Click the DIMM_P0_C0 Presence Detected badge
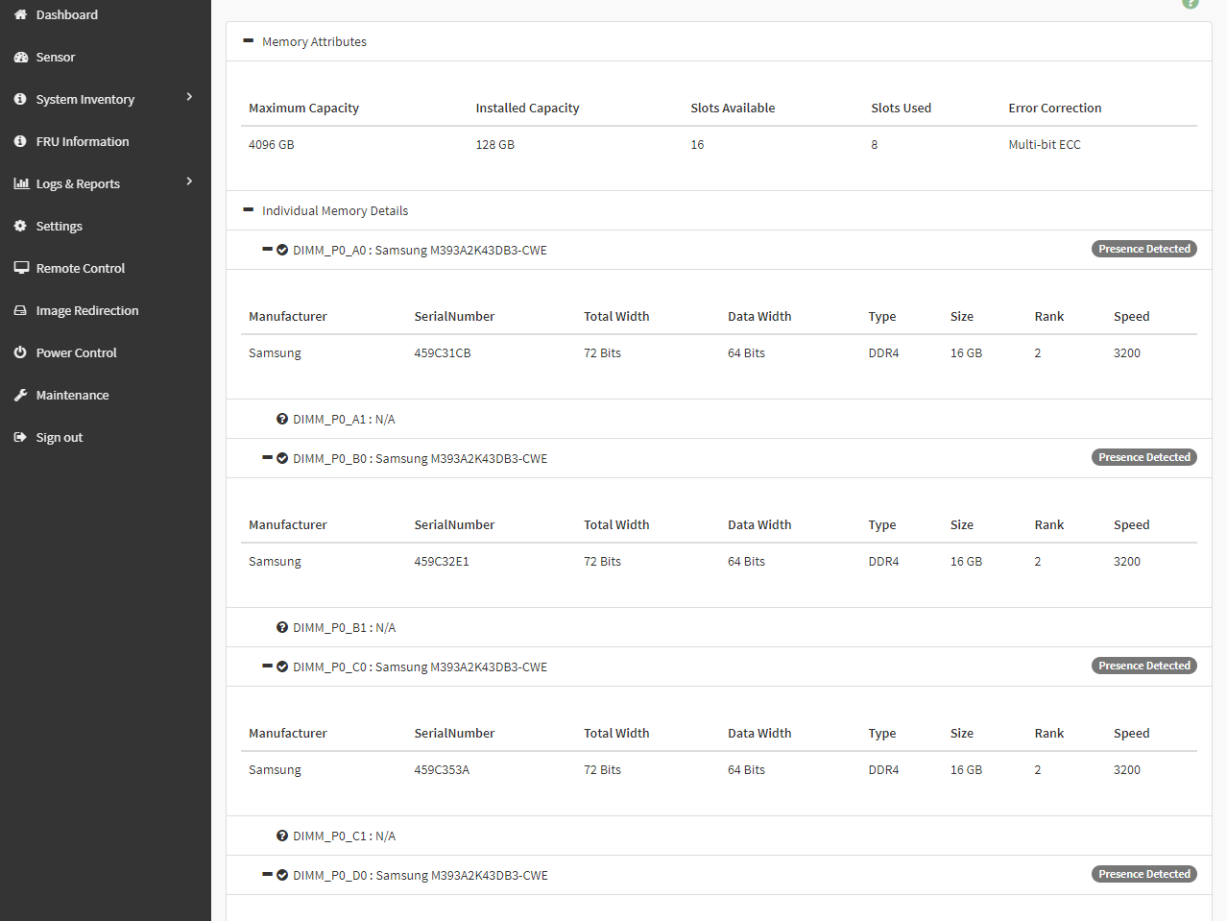The image size is (1227, 921). point(1144,666)
